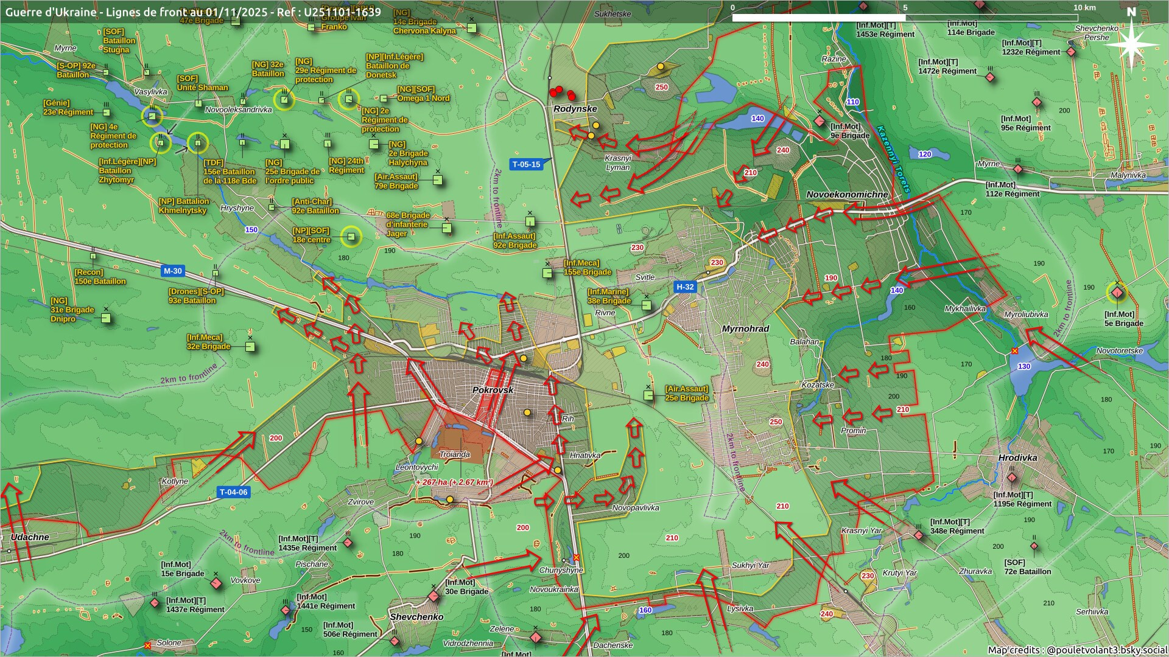The height and width of the screenshot is (657, 1169).
Task: Click the +267 ha area gain label
Action: click(454, 482)
